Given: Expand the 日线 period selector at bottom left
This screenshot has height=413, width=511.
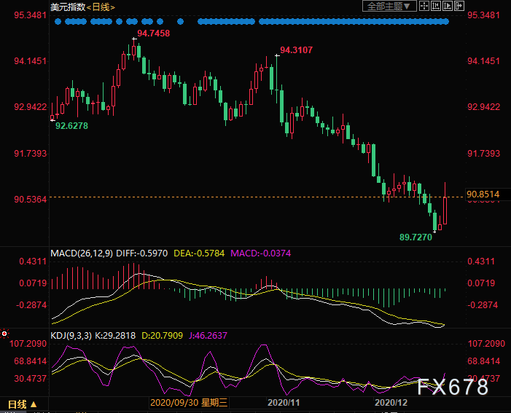Looking at the screenshot, I should coord(22,404).
